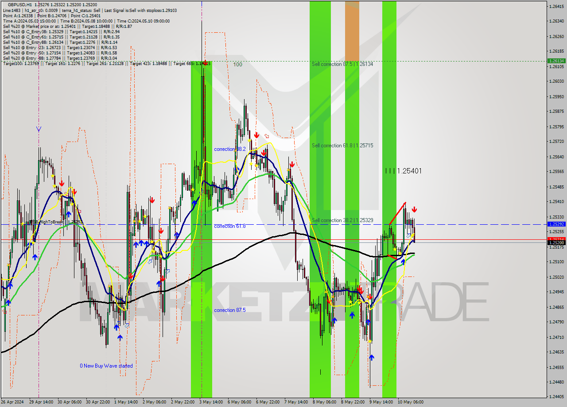Select the '10 May 06:00' time label

(412, 402)
